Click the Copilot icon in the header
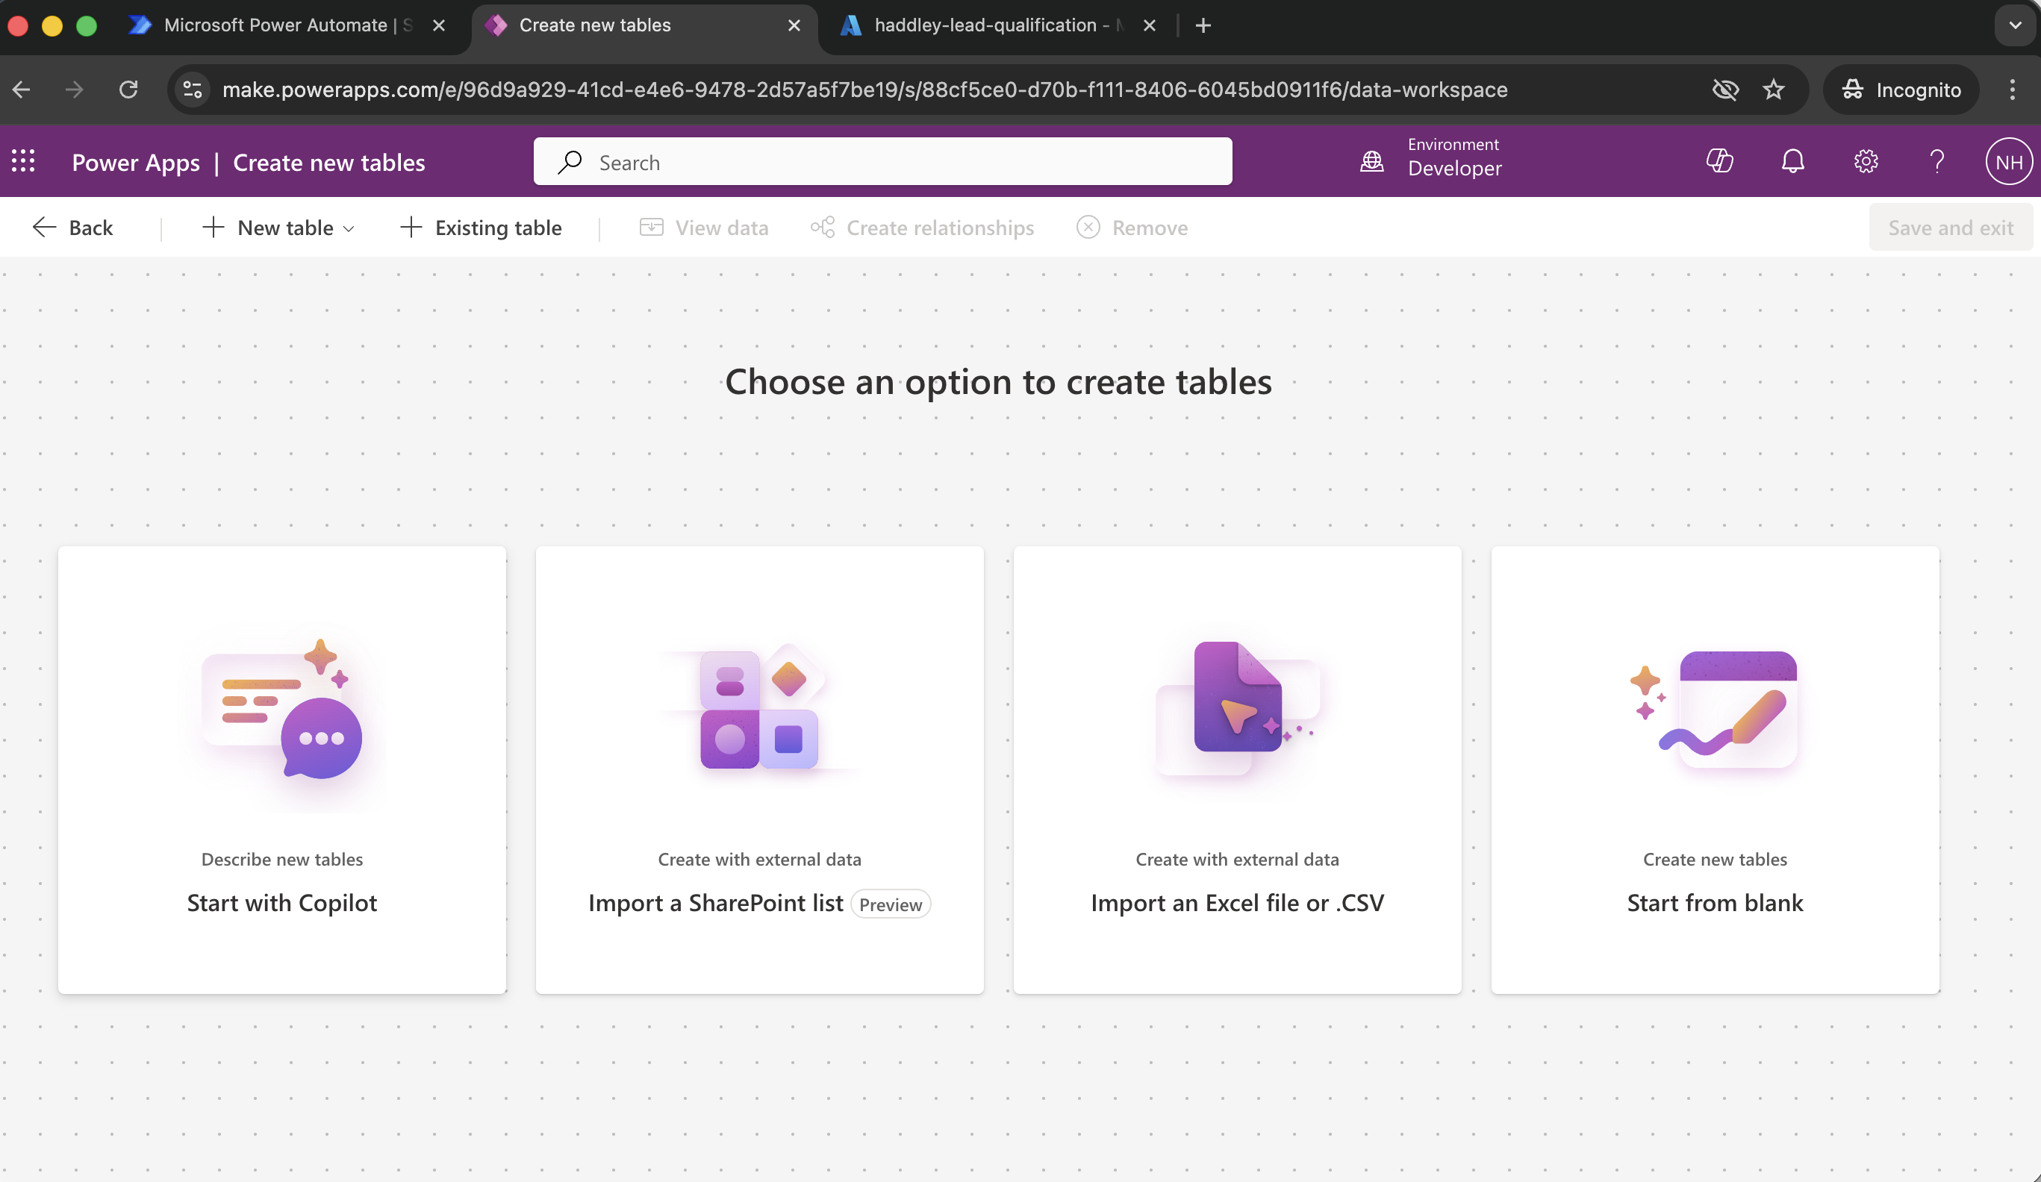The width and height of the screenshot is (2041, 1182). (1719, 161)
